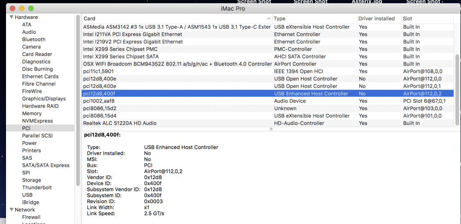This screenshot has width=461, height=224.
Task: Select Audio in the sidebar
Action: pyautogui.click(x=29, y=32)
